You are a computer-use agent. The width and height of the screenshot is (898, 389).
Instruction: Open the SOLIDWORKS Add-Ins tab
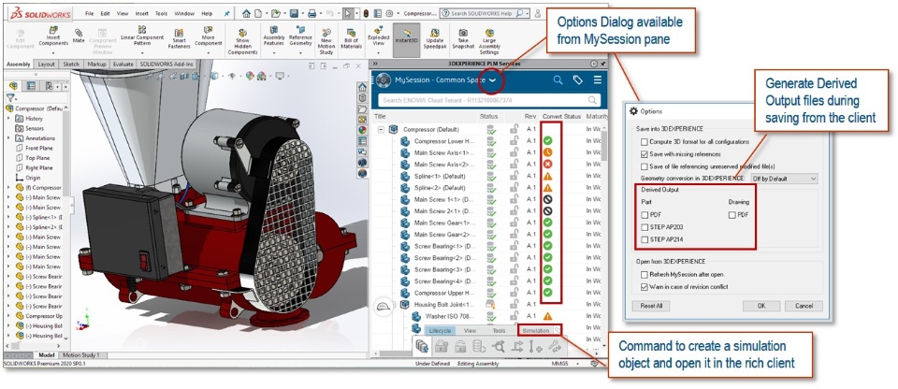[167, 65]
